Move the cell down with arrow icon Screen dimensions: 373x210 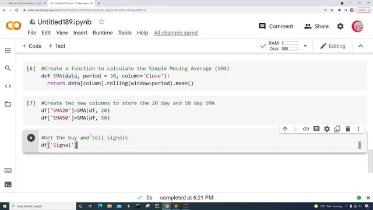click(295, 129)
